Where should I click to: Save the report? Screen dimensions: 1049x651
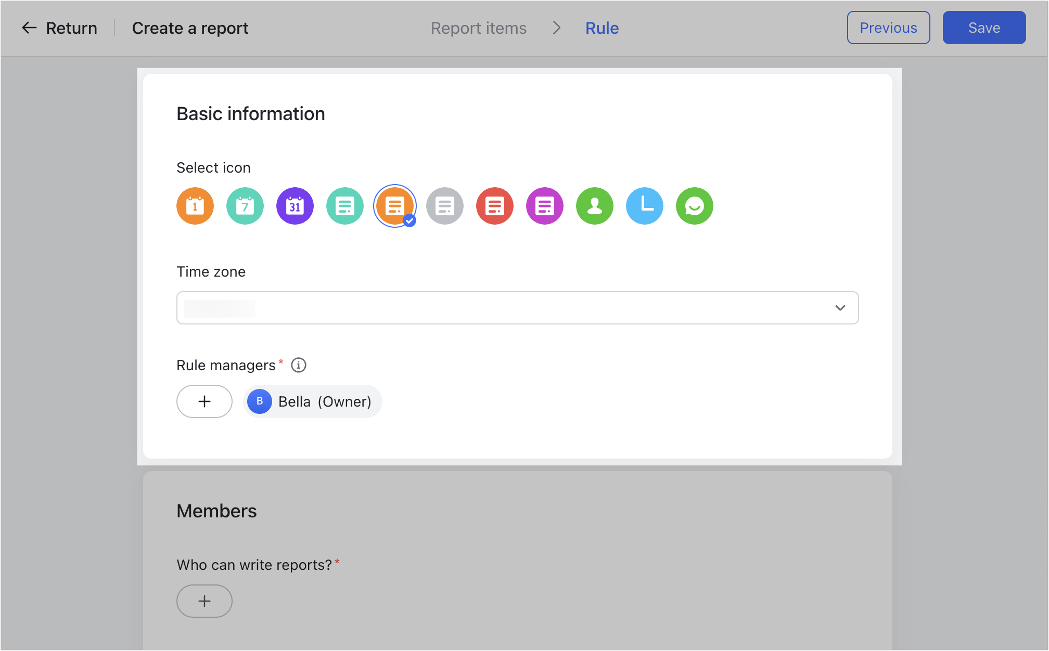coord(983,28)
